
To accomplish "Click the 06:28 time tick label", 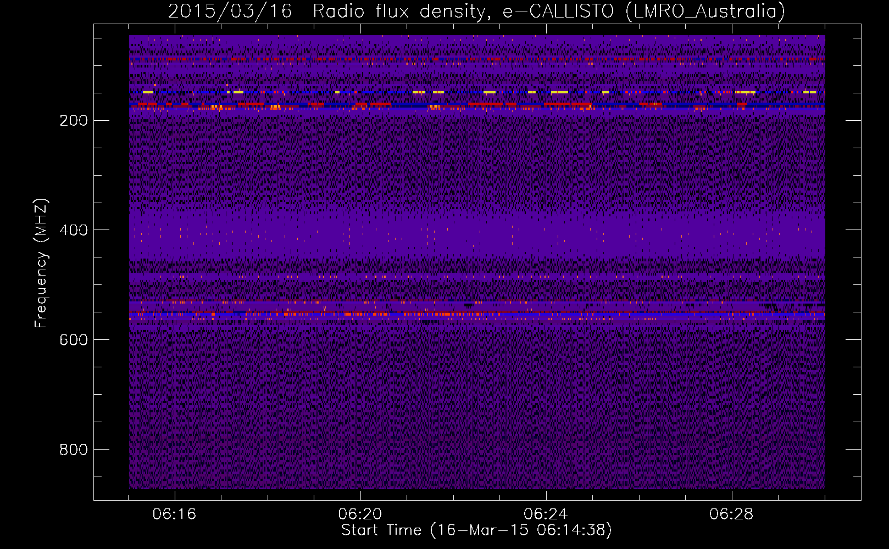I will (732, 514).
